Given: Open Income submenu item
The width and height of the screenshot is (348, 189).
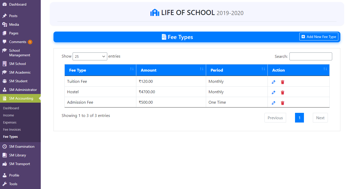Looking at the screenshot, I should 8,115.
